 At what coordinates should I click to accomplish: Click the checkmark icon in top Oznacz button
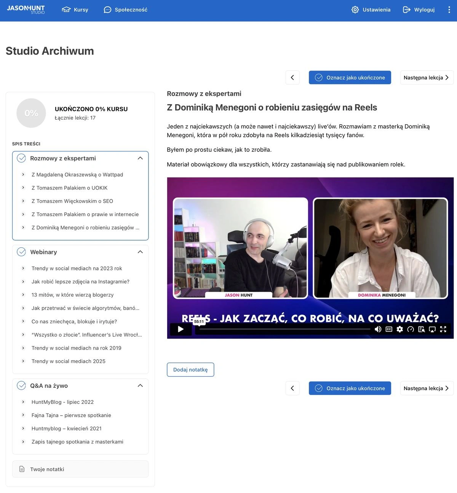(x=319, y=77)
